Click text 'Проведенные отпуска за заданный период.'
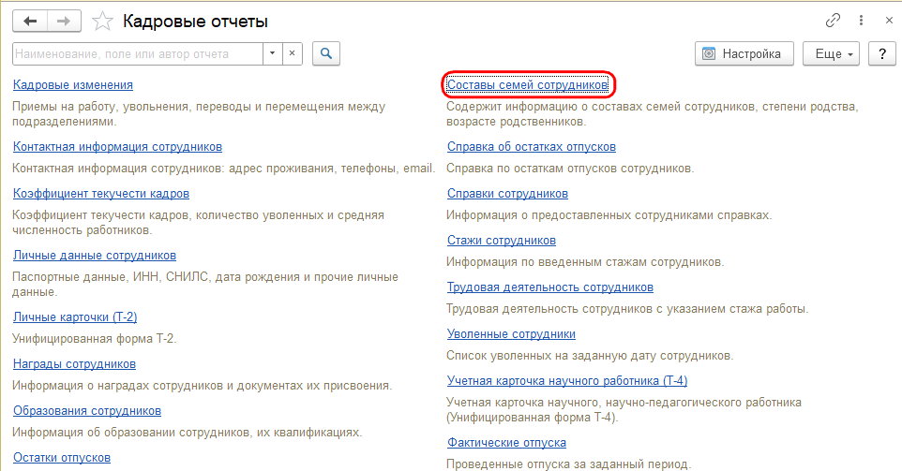Image resolution: width=902 pixels, height=471 pixels. coord(568,464)
